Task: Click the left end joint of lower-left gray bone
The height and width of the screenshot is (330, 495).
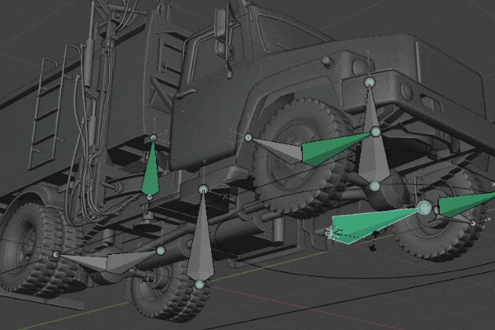Action: 55,255
